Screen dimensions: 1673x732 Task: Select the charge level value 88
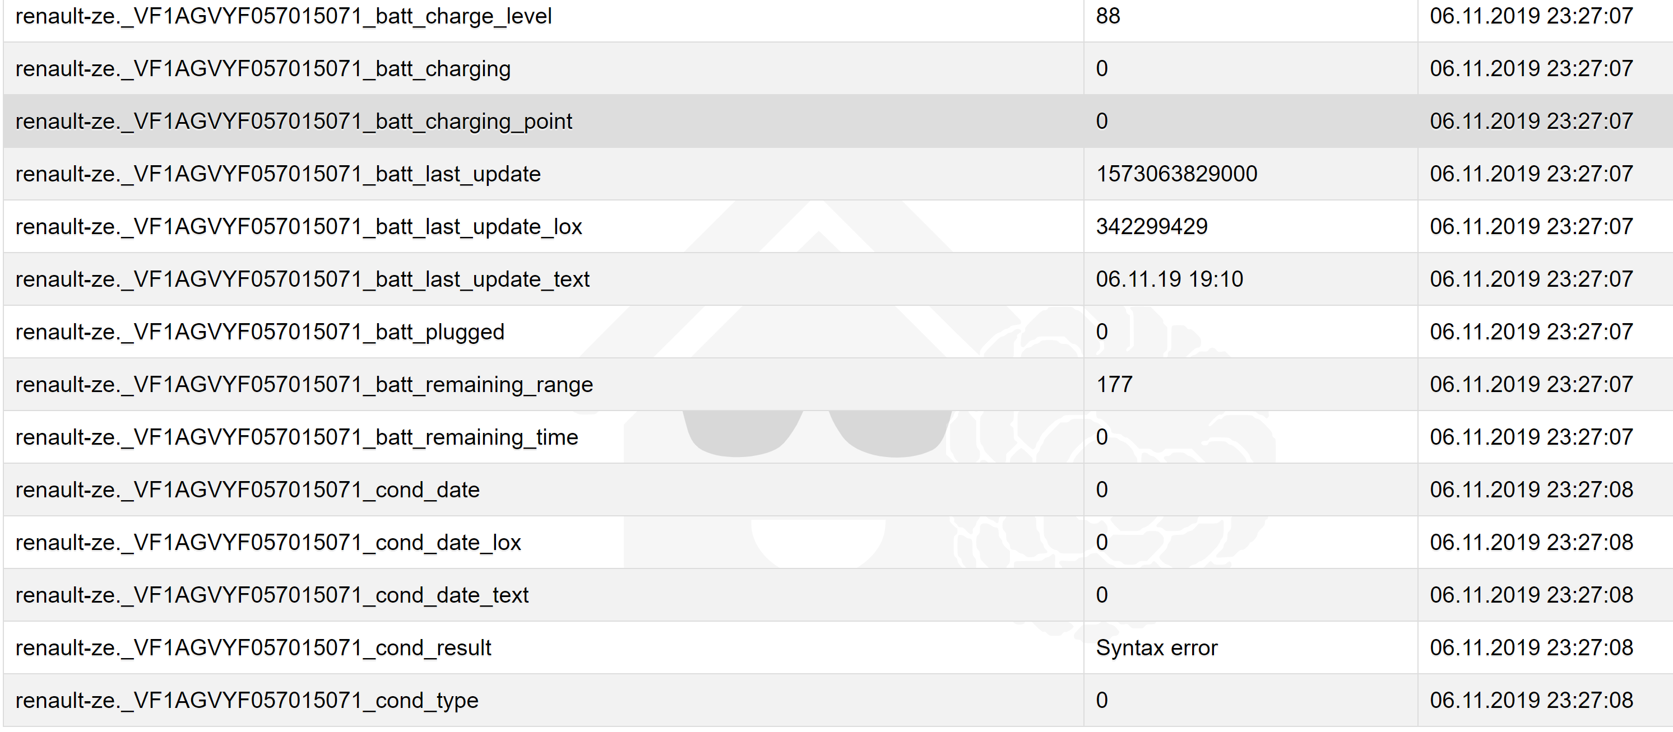(1108, 16)
